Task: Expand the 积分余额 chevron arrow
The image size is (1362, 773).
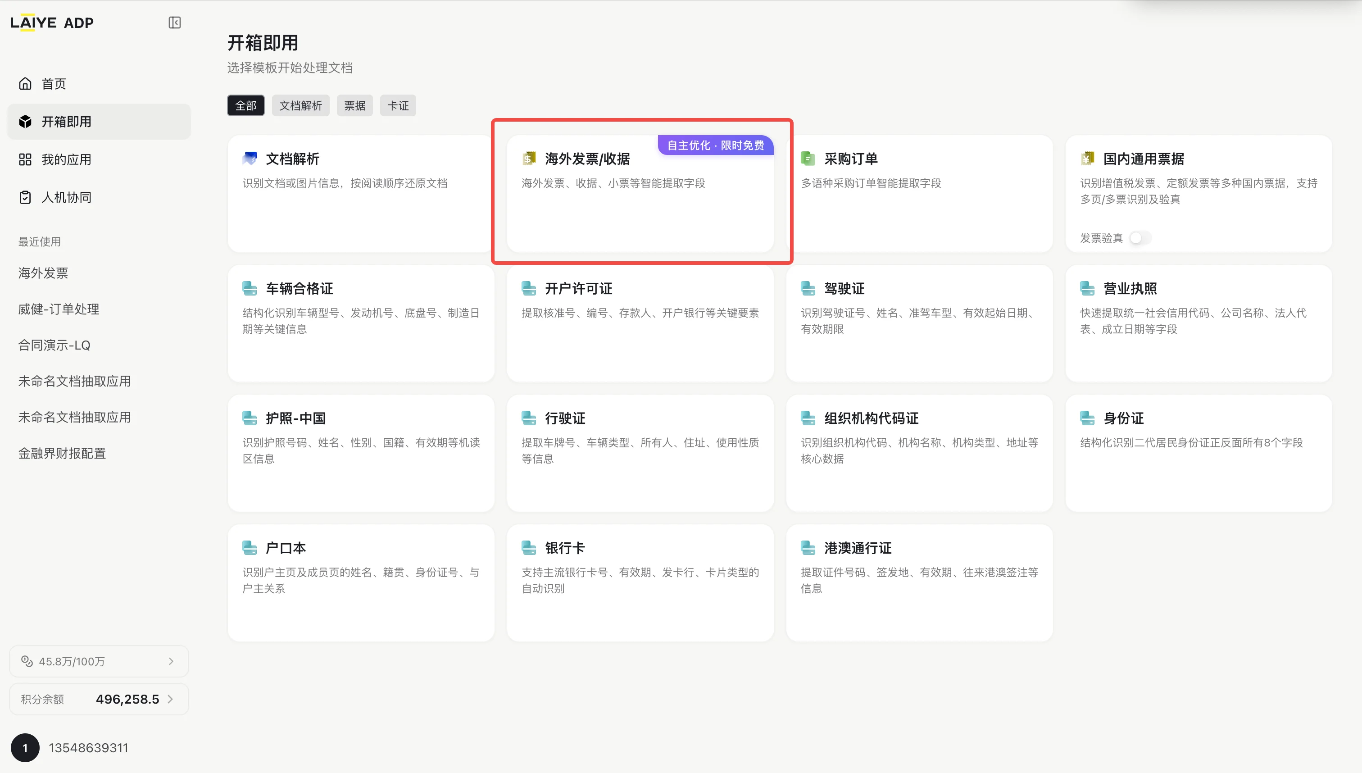Action: [170, 699]
